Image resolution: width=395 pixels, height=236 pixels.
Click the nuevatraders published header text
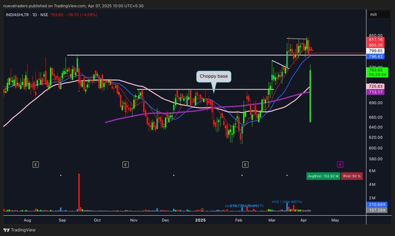[x=73, y=6]
